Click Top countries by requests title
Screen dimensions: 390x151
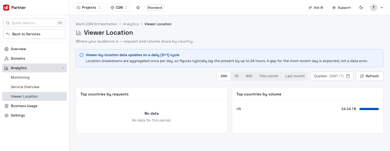[x=105, y=94]
